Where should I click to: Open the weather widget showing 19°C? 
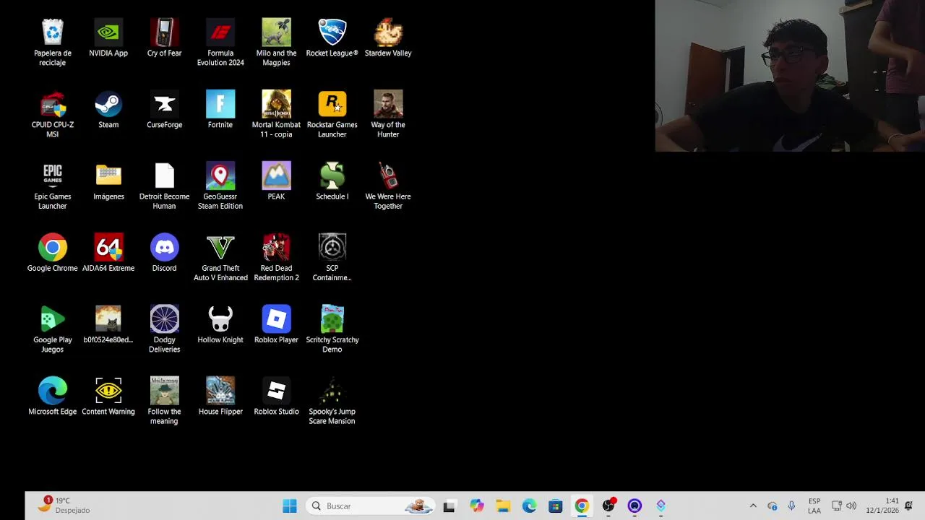pos(64,505)
